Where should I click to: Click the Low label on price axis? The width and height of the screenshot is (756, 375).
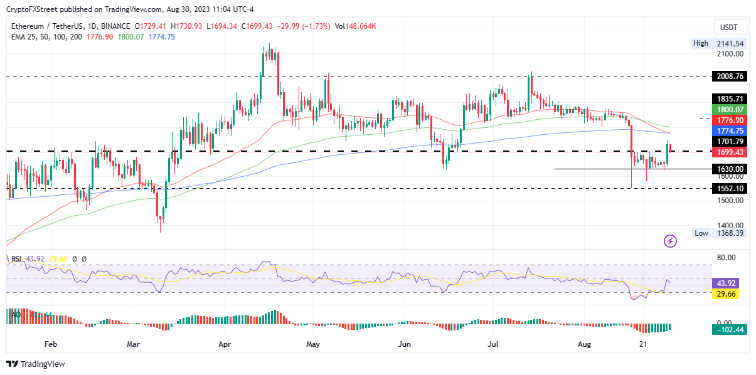click(701, 233)
